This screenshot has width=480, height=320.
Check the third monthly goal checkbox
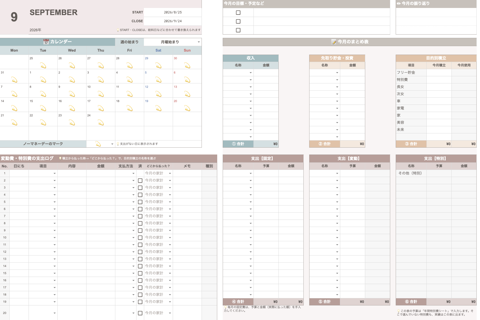pyautogui.click(x=238, y=30)
